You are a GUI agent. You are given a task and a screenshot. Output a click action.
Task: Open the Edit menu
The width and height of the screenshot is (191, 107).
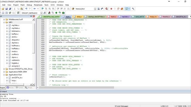pyautogui.click(x=4, y=5)
